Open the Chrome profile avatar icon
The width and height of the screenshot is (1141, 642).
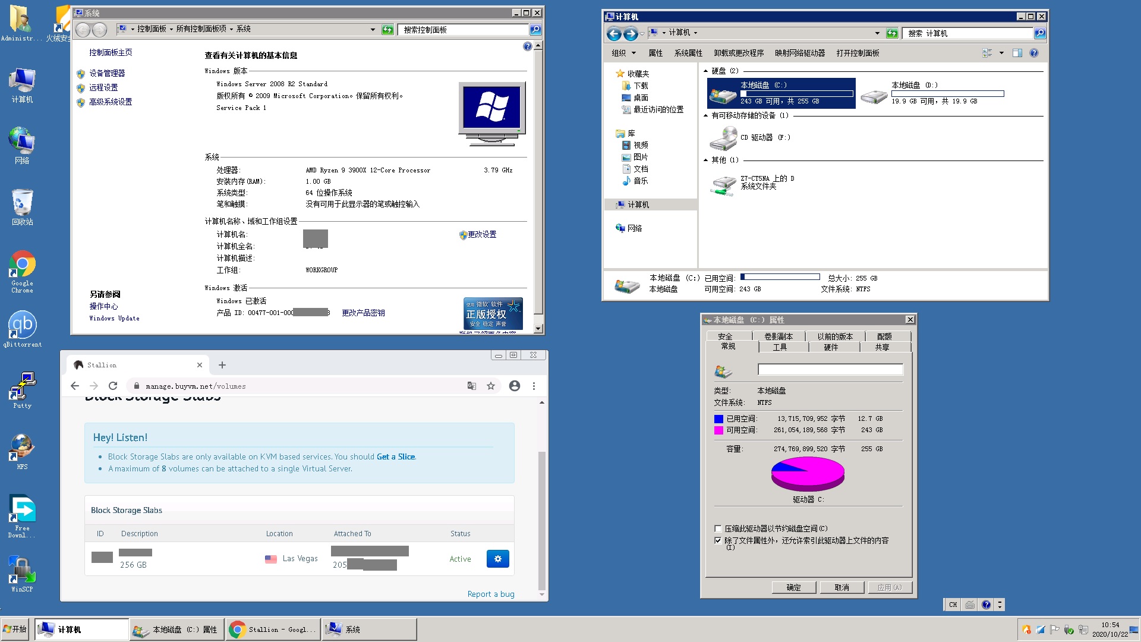coord(515,386)
